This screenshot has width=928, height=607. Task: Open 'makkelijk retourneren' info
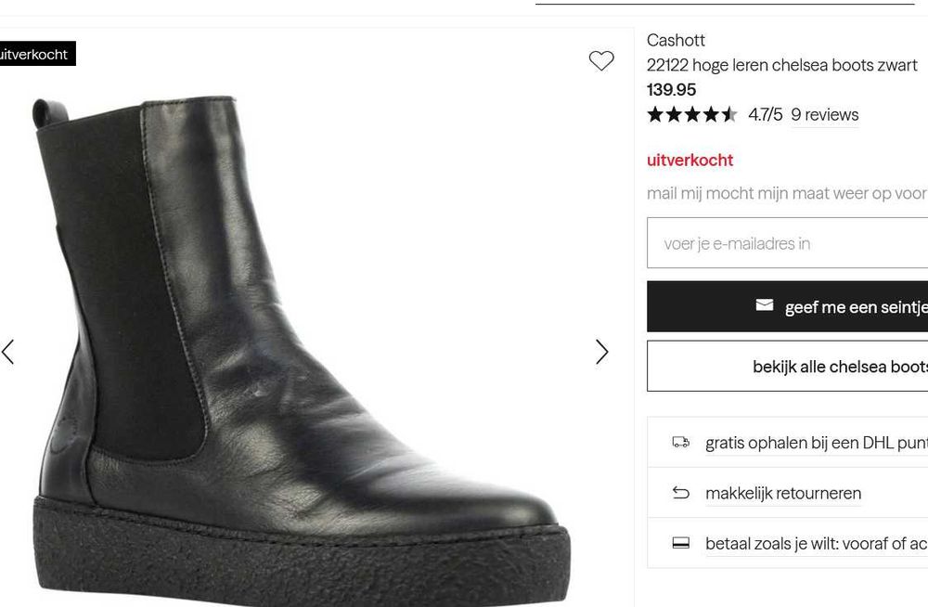pos(782,493)
